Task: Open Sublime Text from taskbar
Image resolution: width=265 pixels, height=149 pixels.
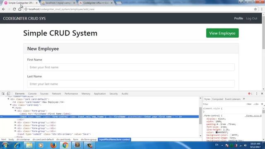Action: 77,145
